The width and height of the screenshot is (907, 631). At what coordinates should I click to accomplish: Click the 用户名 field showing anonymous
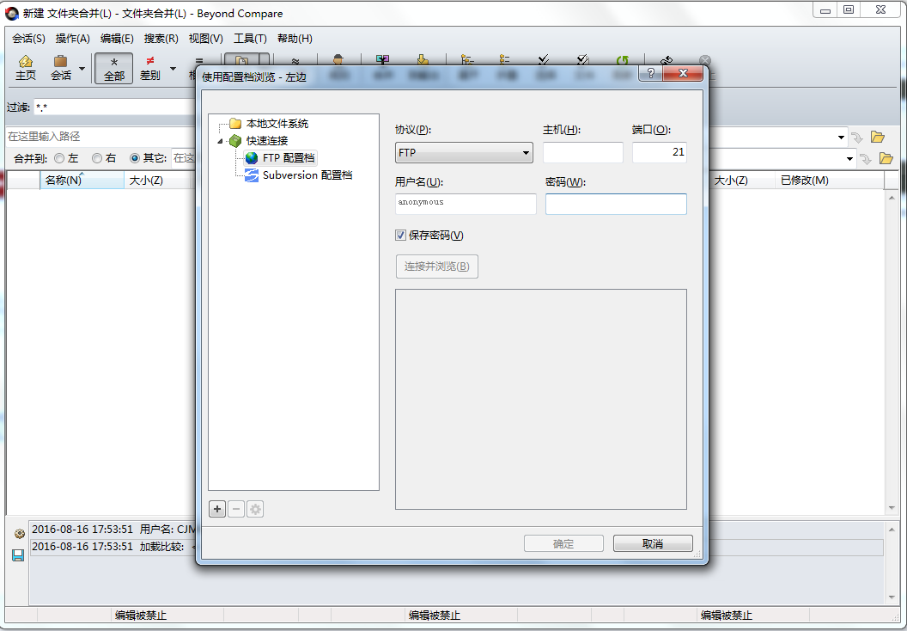pos(466,204)
